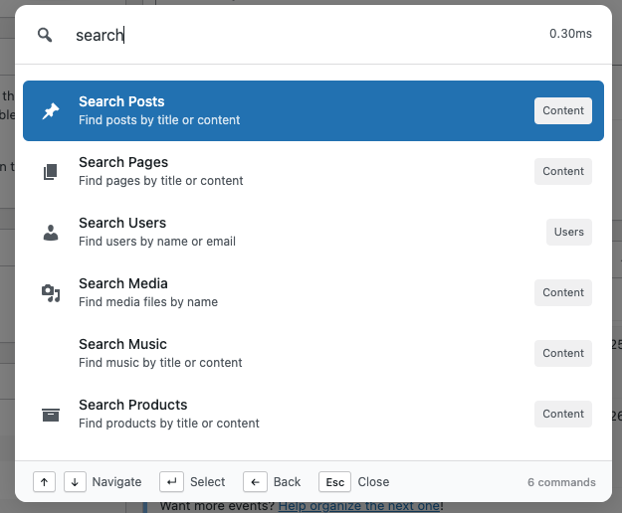Run the Search Music command
622x513 pixels.
click(313, 353)
